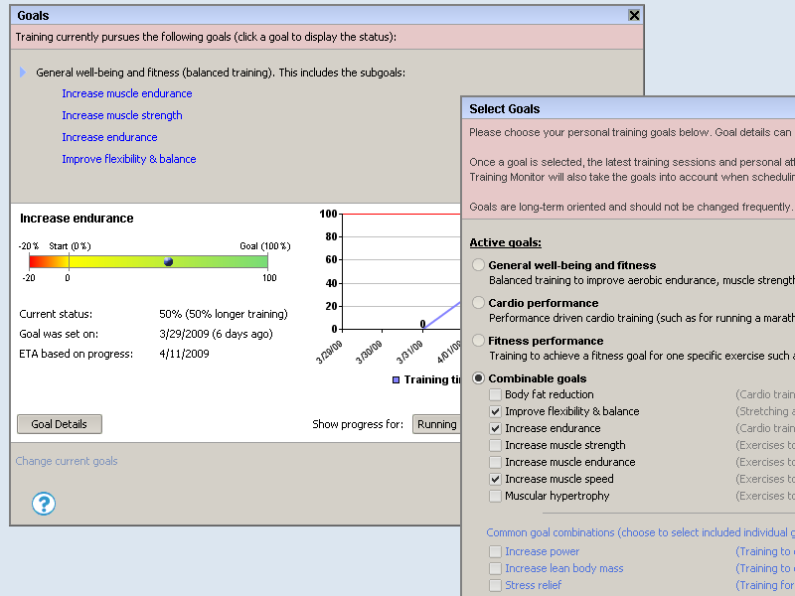Select the Fitness performance radio button
Screen dimensions: 795x596
(x=479, y=341)
